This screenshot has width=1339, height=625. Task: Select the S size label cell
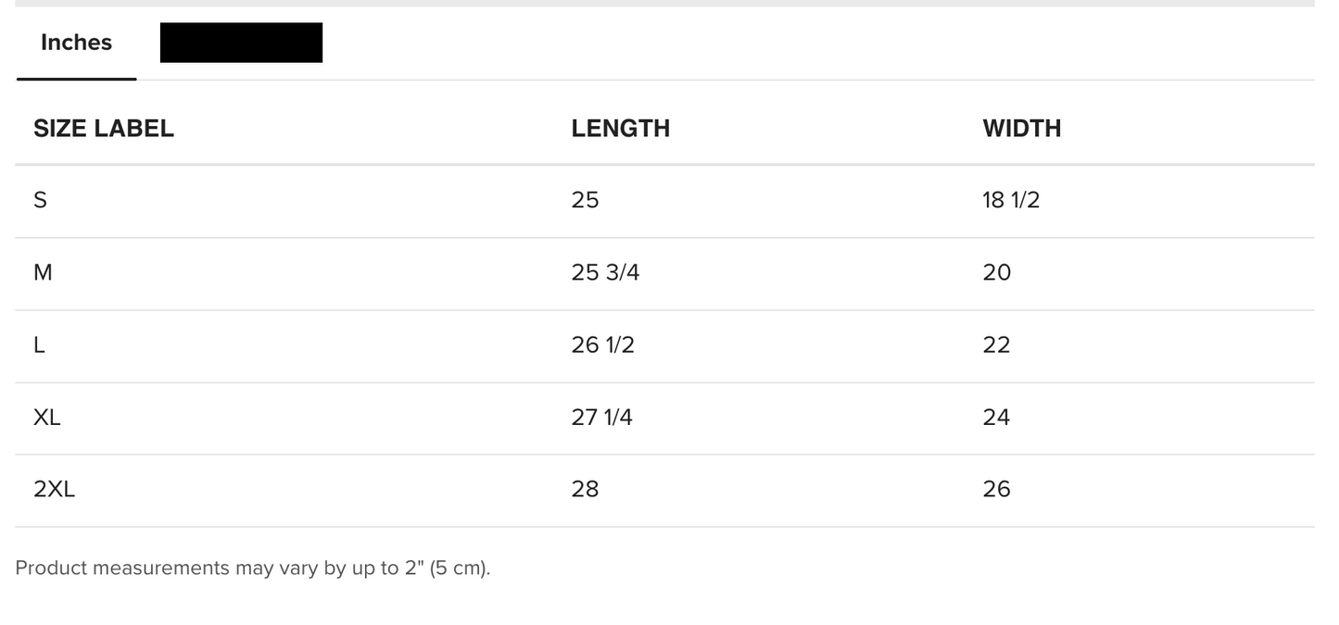click(x=40, y=200)
